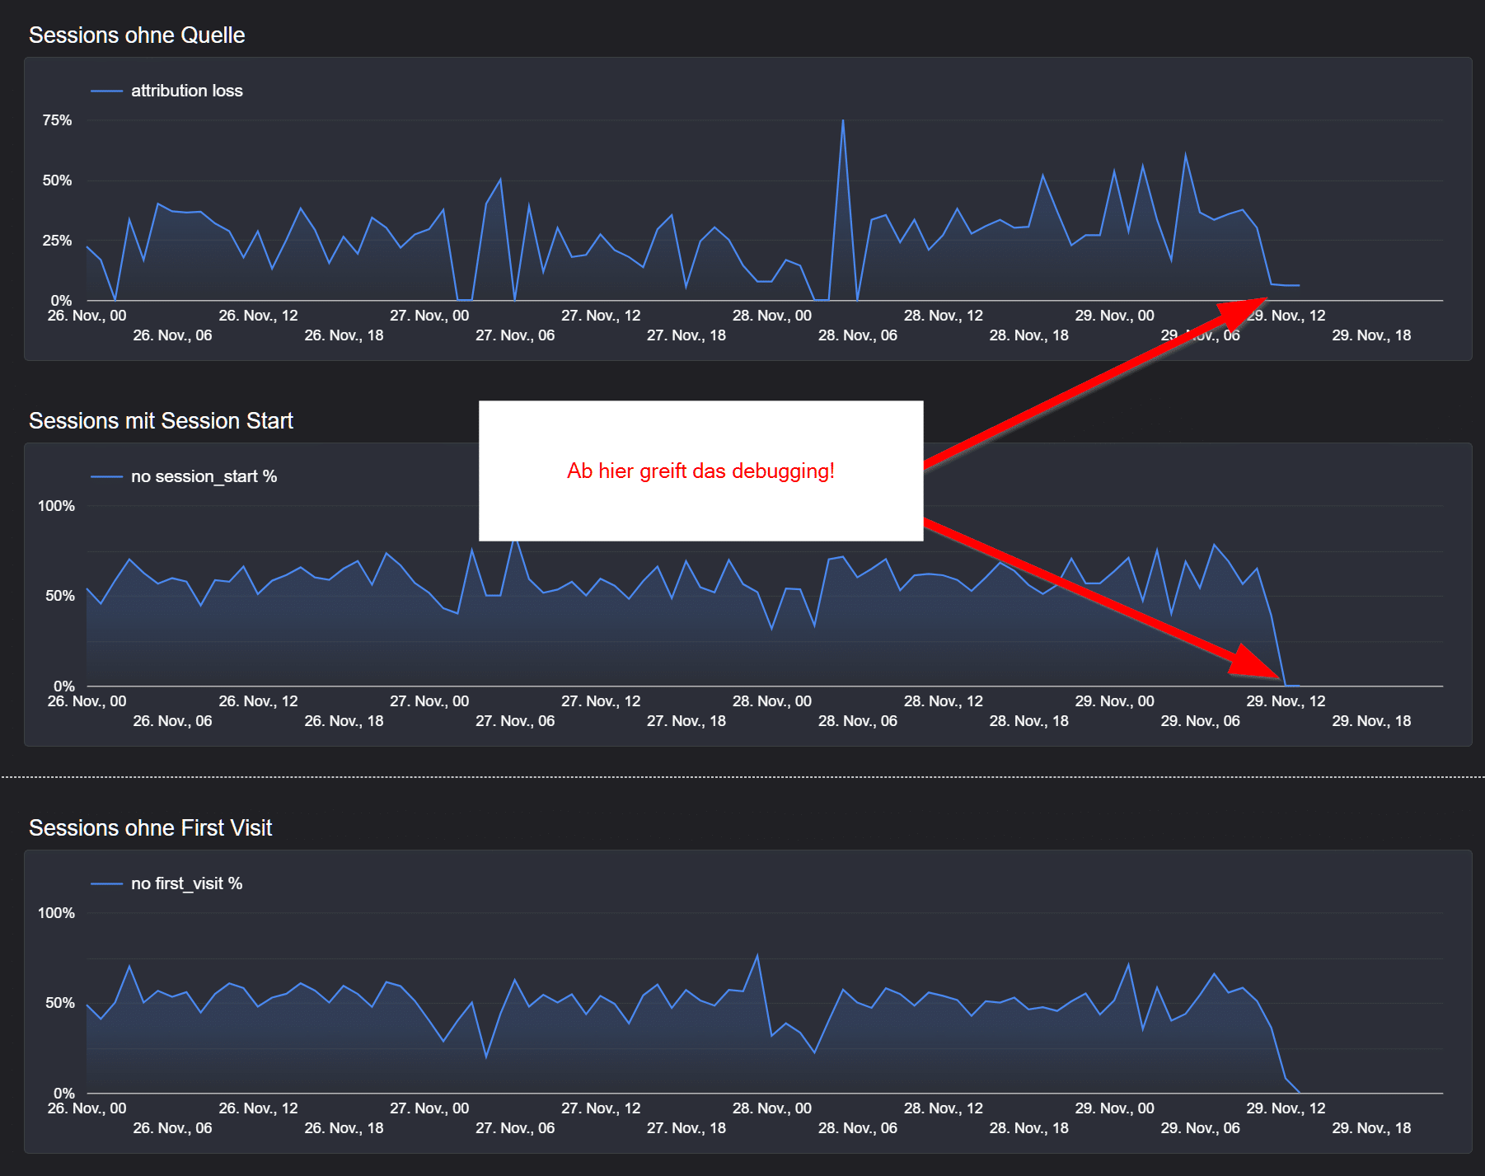This screenshot has height=1176, width=1485.
Task: Click the 'attribution loss' legend entry
Action: pyautogui.click(x=186, y=91)
